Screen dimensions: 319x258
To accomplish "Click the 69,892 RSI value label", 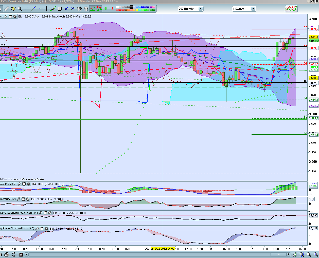I will coord(313,215).
